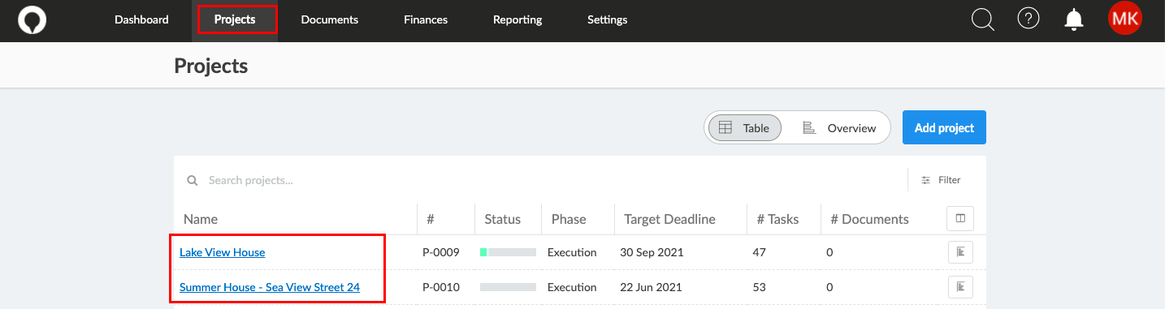Sort by the Target Deadline column
1165x309 pixels.
pos(669,219)
